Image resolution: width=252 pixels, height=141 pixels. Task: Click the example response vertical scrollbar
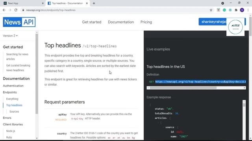[244, 105]
